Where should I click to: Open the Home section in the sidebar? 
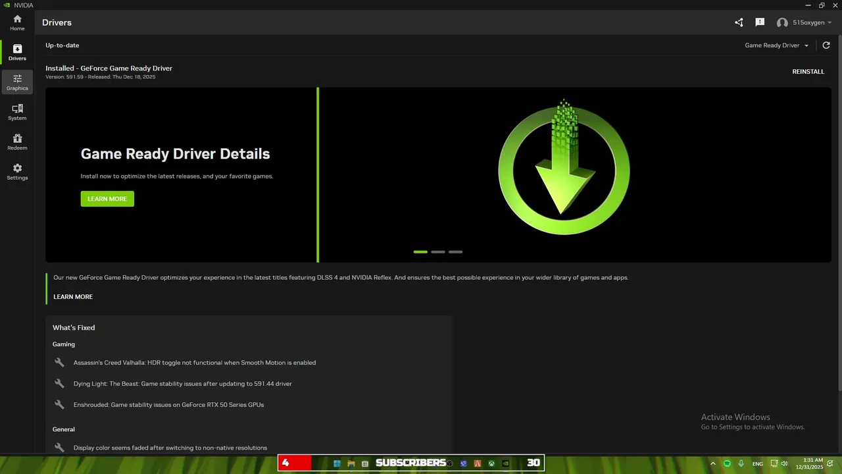coord(17,23)
